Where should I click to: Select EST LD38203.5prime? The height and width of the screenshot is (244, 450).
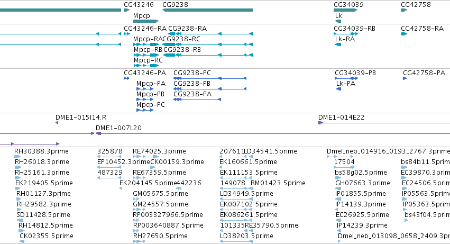click(246, 237)
